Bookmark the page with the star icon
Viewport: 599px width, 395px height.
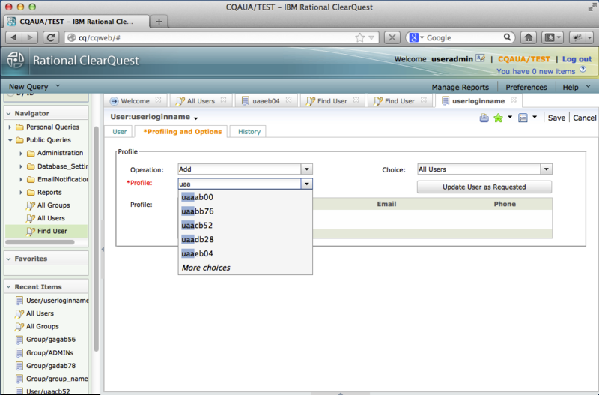[x=360, y=37]
